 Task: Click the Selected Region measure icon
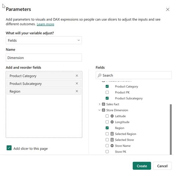click(112, 134)
